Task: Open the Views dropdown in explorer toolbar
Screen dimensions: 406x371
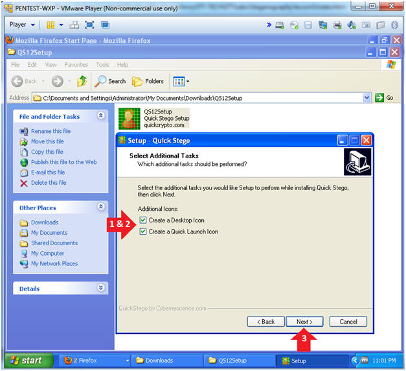Action: pos(181,82)
